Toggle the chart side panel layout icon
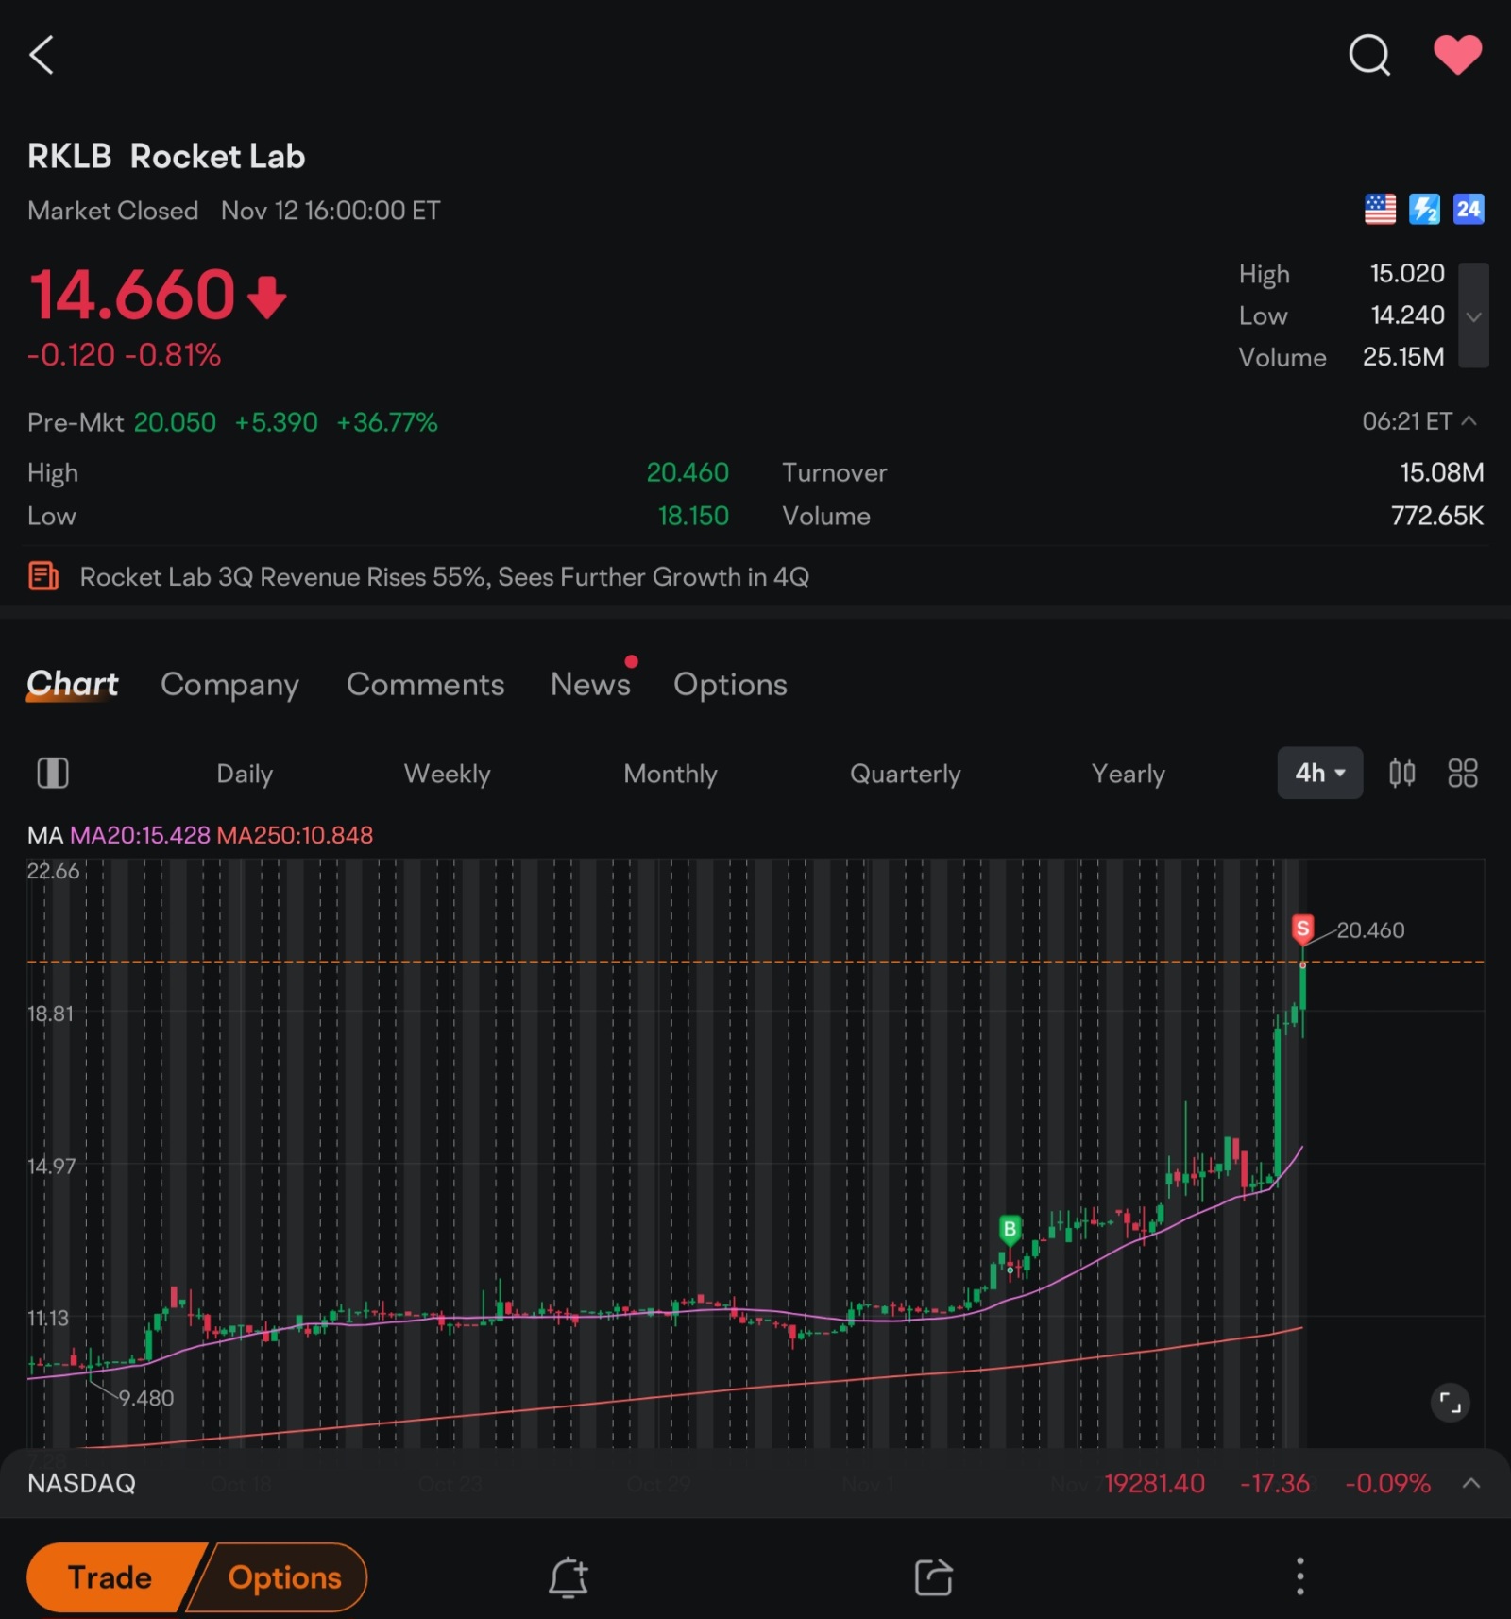Image resolution: width=1511 pixels, height=1619 pixels. pos(53,773)
